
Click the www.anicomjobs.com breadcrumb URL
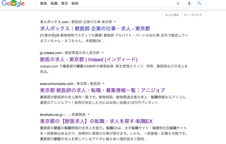point(57,84)
